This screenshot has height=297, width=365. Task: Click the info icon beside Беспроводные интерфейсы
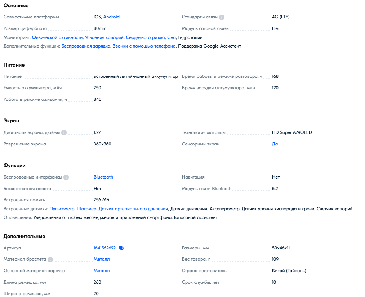click(66, 177)
